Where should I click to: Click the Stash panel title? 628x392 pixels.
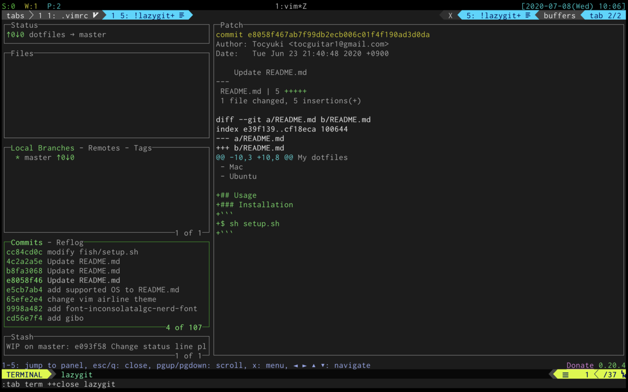point(22,337)
